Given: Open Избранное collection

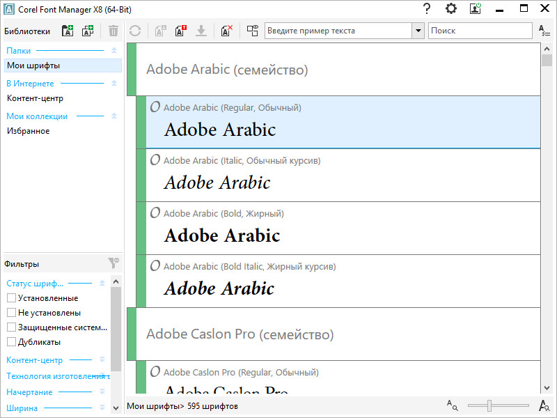Looking at the screenshot, I should point(29,131).
